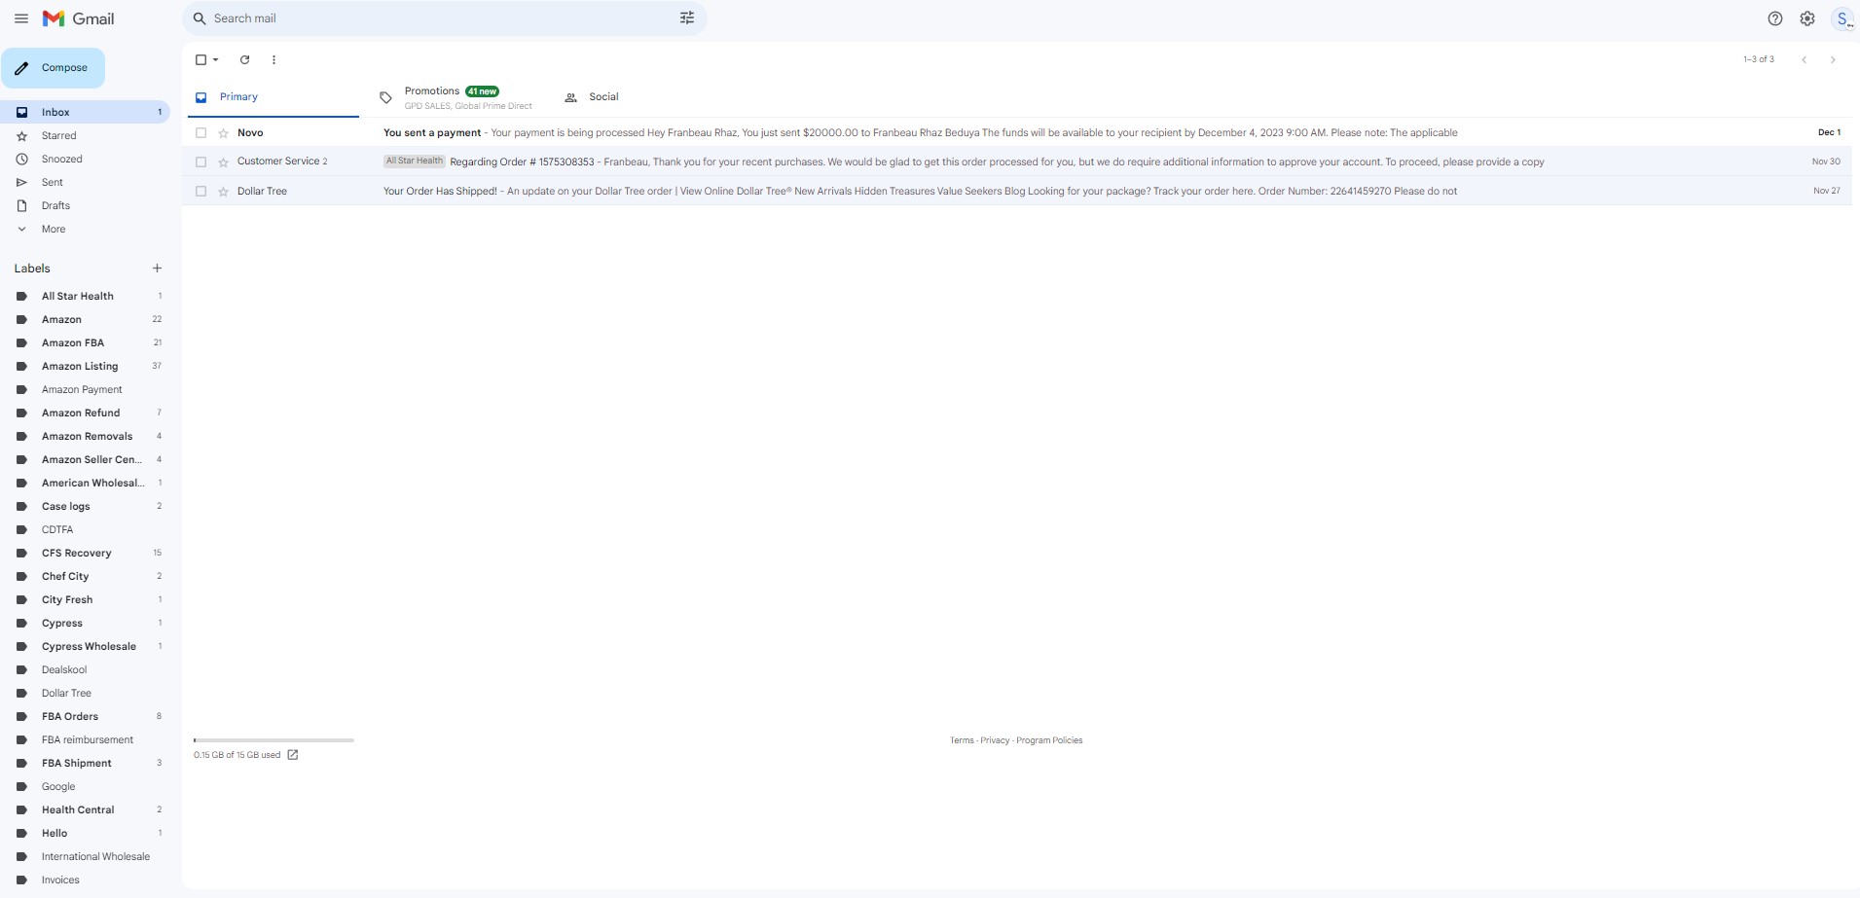This screenshot has height=898, width=1860.
Task: Select the Dollar Tree email checkbox
Action: [x=201, y=192]
